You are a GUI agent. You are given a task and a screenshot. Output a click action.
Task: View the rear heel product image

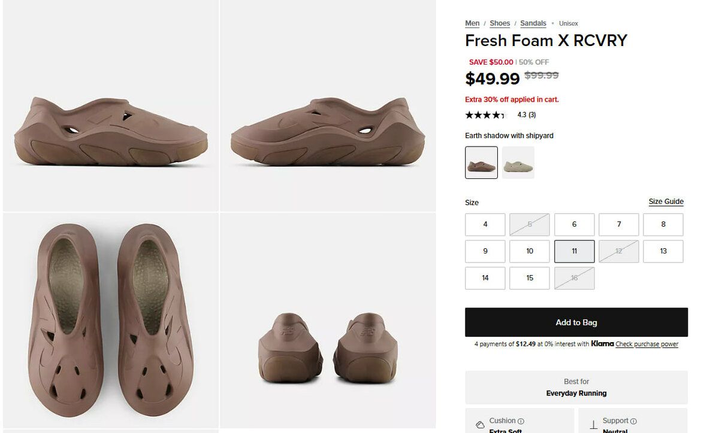[x=328, y=347]
